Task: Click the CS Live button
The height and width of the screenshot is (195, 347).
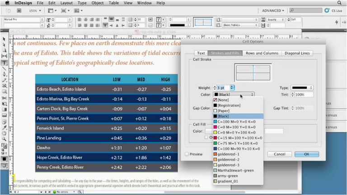Action: tap(333, 11)
